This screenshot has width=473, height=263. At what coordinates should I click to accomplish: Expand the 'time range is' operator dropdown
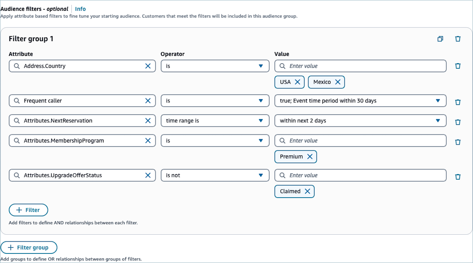point(215,120)
